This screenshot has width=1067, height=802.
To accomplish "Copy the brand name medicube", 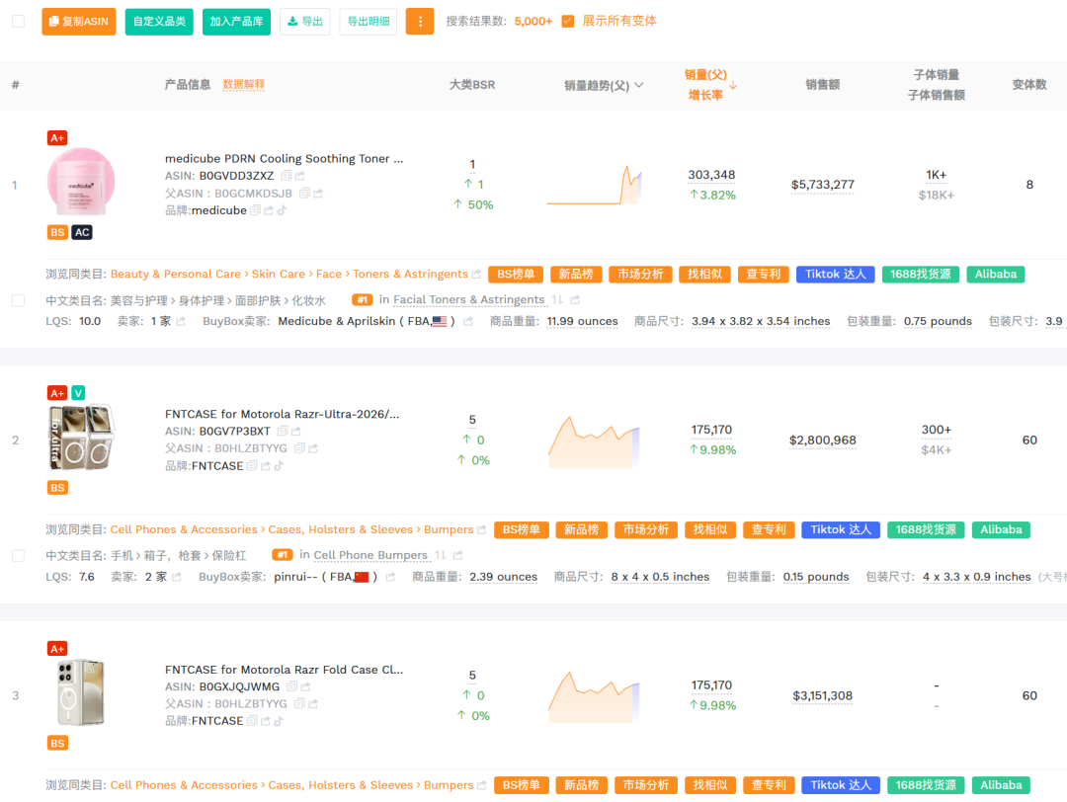I will pos(255,211).
